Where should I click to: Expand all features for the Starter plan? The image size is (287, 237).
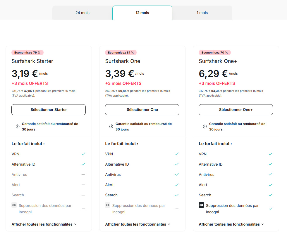click(x=44, y=224)
